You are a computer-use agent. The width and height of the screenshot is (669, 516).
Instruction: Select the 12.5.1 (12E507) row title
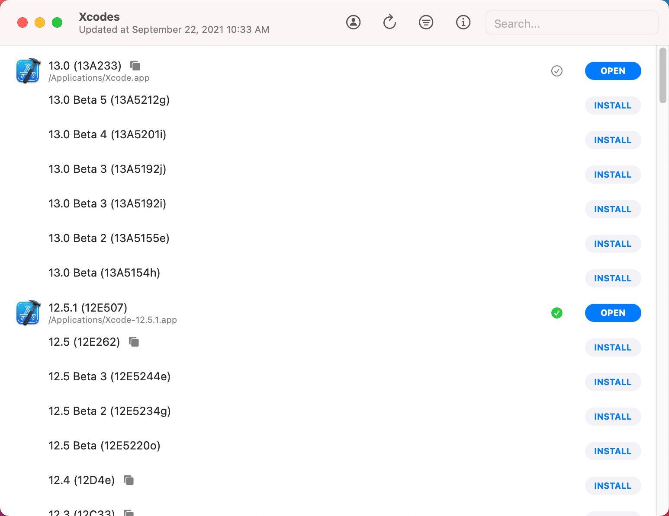coord(88,308)
